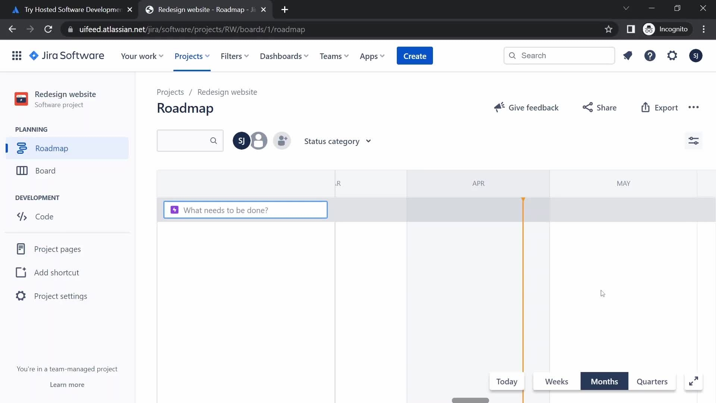Click the fullscreen expand icon on the roadmap
Image resolution: width=716 pixels, height=403 pixels.
(694, 381)
